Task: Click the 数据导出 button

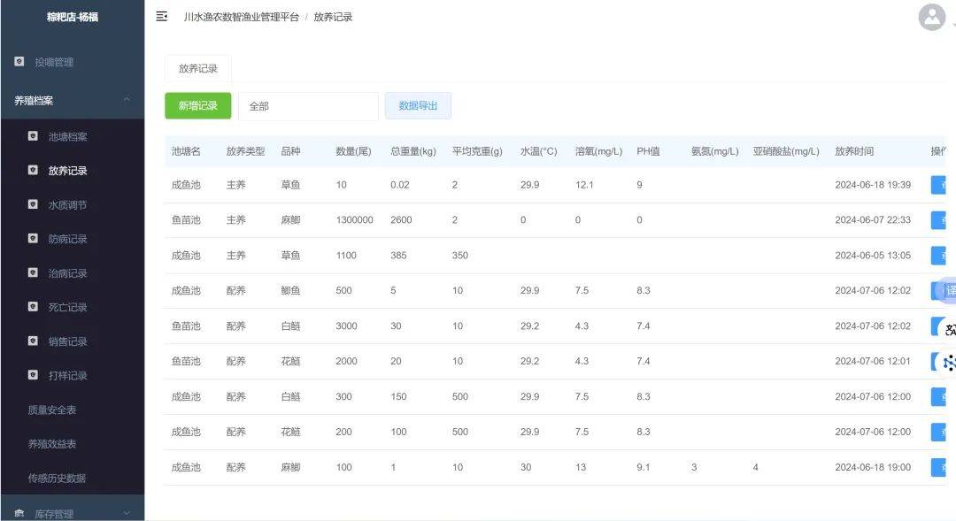Action: 418,106
